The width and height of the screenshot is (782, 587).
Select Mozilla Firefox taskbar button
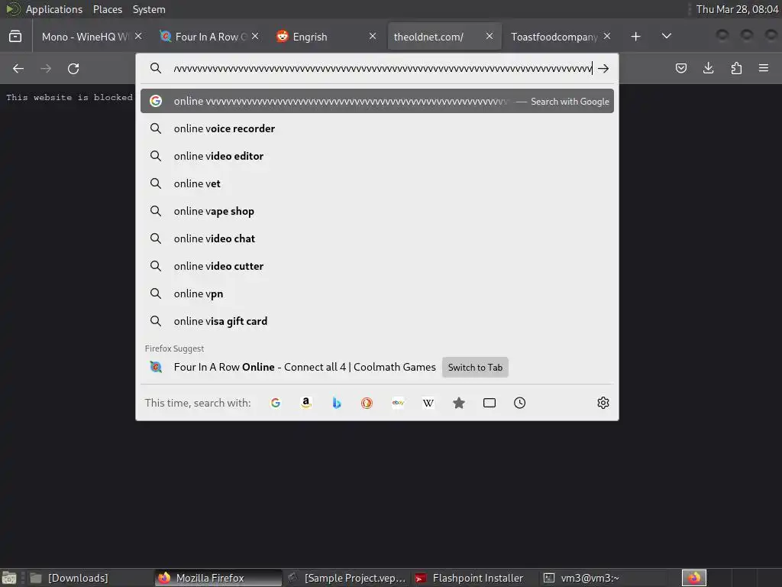[x=218, y=578]
